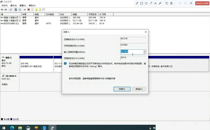Open Microsoft Edge from the taskbar
Viewport: 210px width, 130px height.
[12, 128]
